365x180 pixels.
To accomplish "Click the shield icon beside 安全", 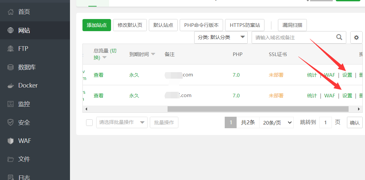I will point(11,122).
